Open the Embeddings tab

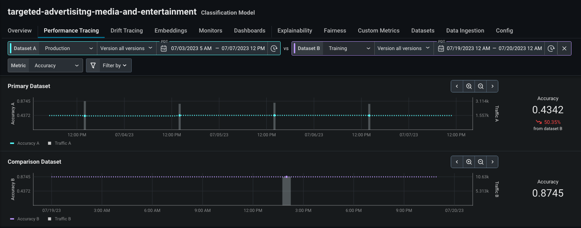[170, 31]
